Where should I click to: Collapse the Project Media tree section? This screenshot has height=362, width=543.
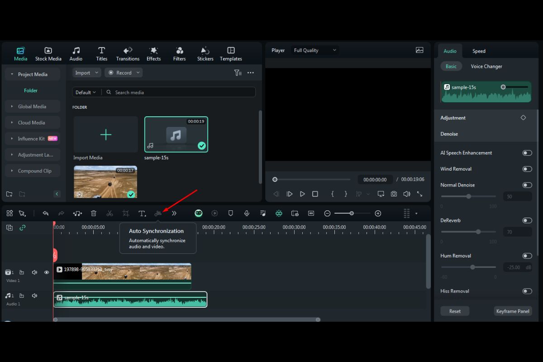tap(12, 74)
